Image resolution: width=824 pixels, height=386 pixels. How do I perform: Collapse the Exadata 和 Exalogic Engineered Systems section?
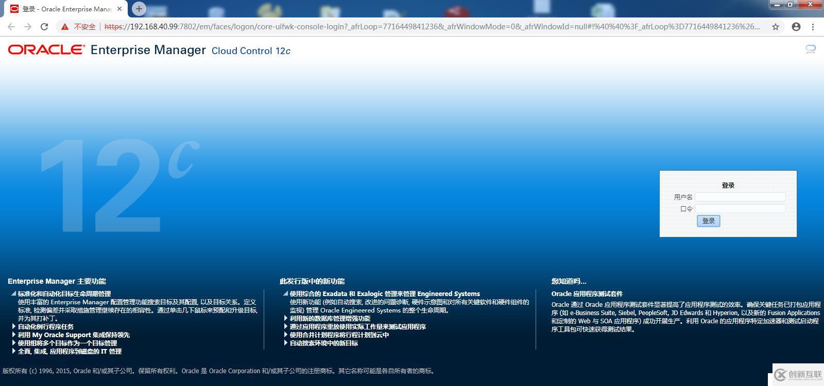click(x=286, y=294)
